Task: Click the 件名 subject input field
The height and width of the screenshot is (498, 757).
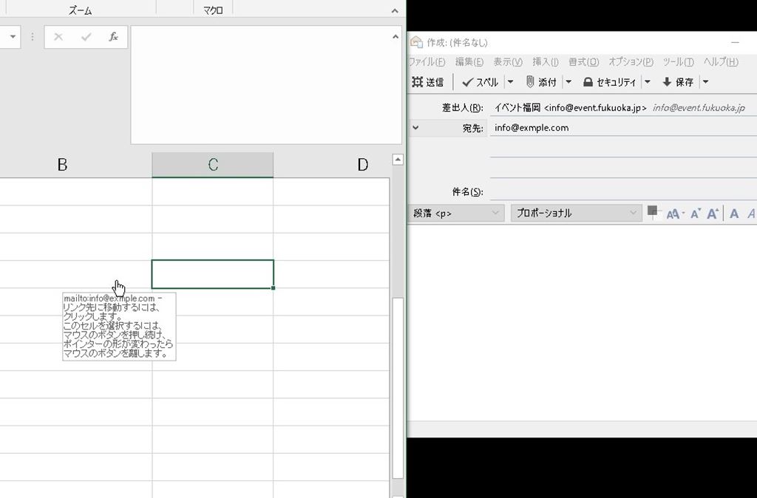Action: point(621,192)
